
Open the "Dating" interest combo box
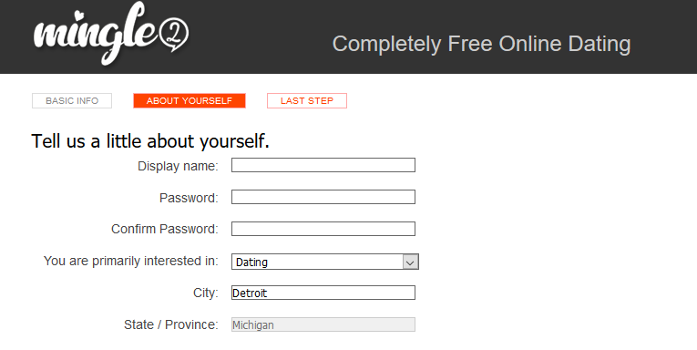coord(325,262)
